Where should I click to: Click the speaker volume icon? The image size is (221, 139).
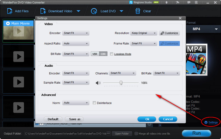(x=98, y=83)
